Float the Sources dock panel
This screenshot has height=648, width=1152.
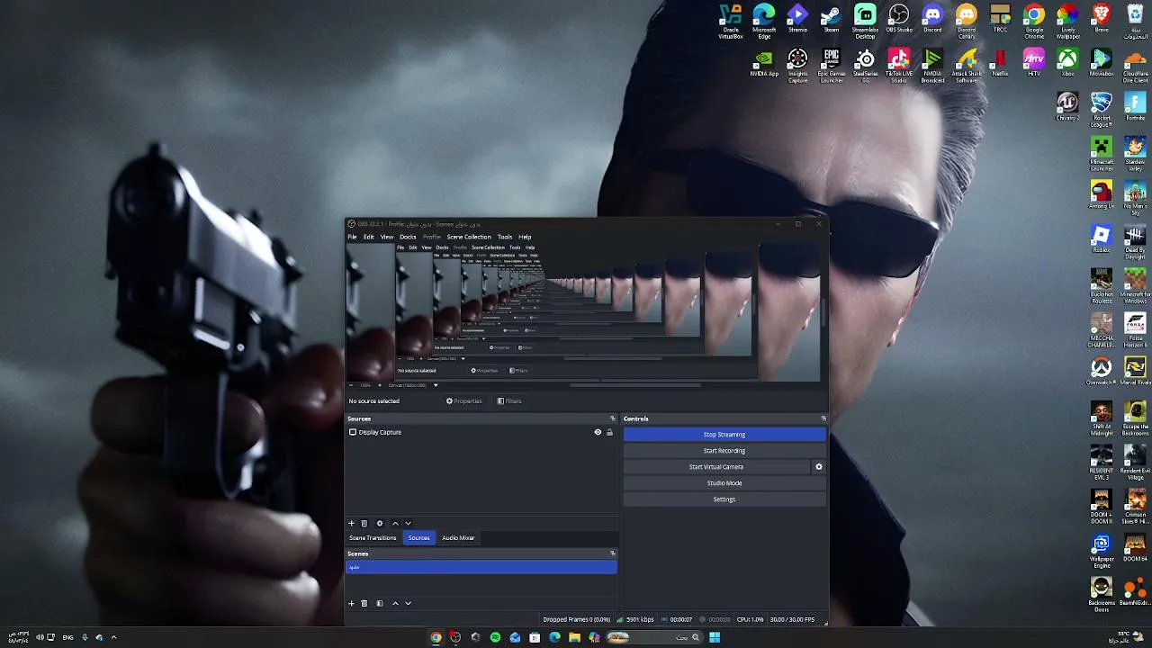[613, 418]
